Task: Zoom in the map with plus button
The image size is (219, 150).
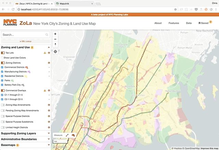Action: [55, 34]
